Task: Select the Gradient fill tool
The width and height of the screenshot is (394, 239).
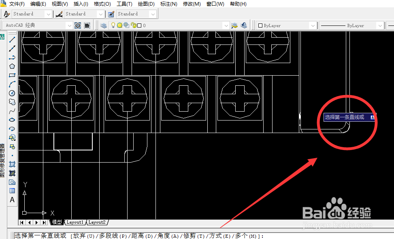Action: 12,173
